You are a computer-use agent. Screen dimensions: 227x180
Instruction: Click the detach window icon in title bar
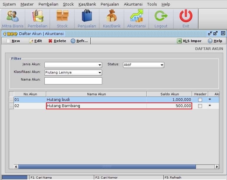[x=216, y=34]
